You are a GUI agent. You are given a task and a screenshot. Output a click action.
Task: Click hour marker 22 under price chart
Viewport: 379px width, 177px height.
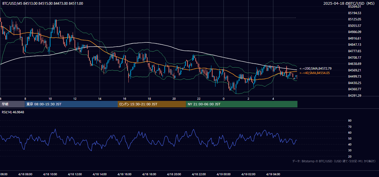[199, 99]
